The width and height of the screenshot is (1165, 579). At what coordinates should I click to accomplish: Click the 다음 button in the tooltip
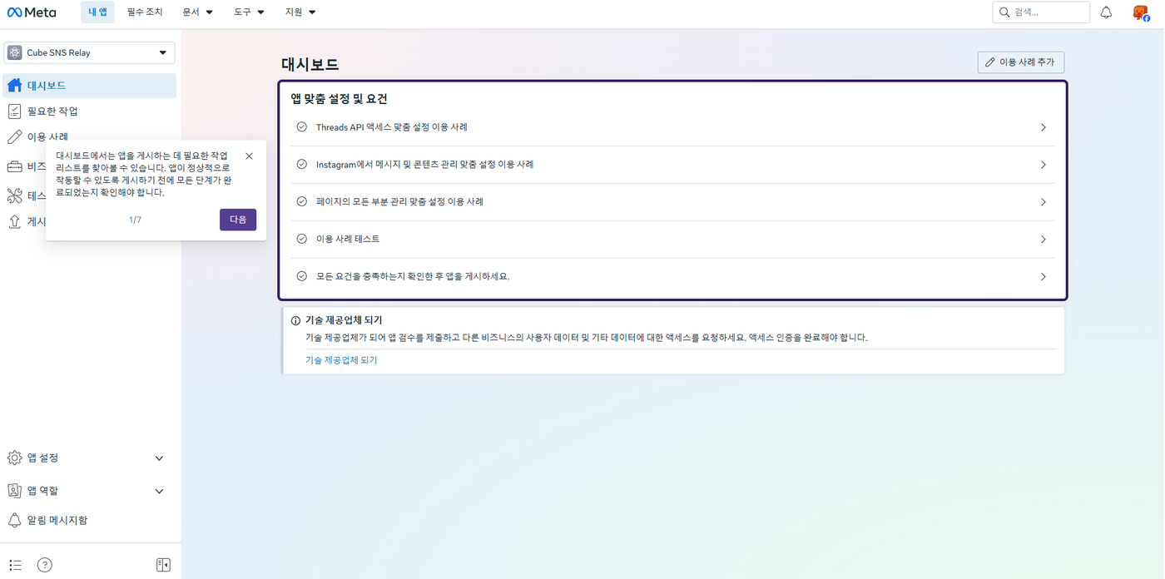coord(238,220)
